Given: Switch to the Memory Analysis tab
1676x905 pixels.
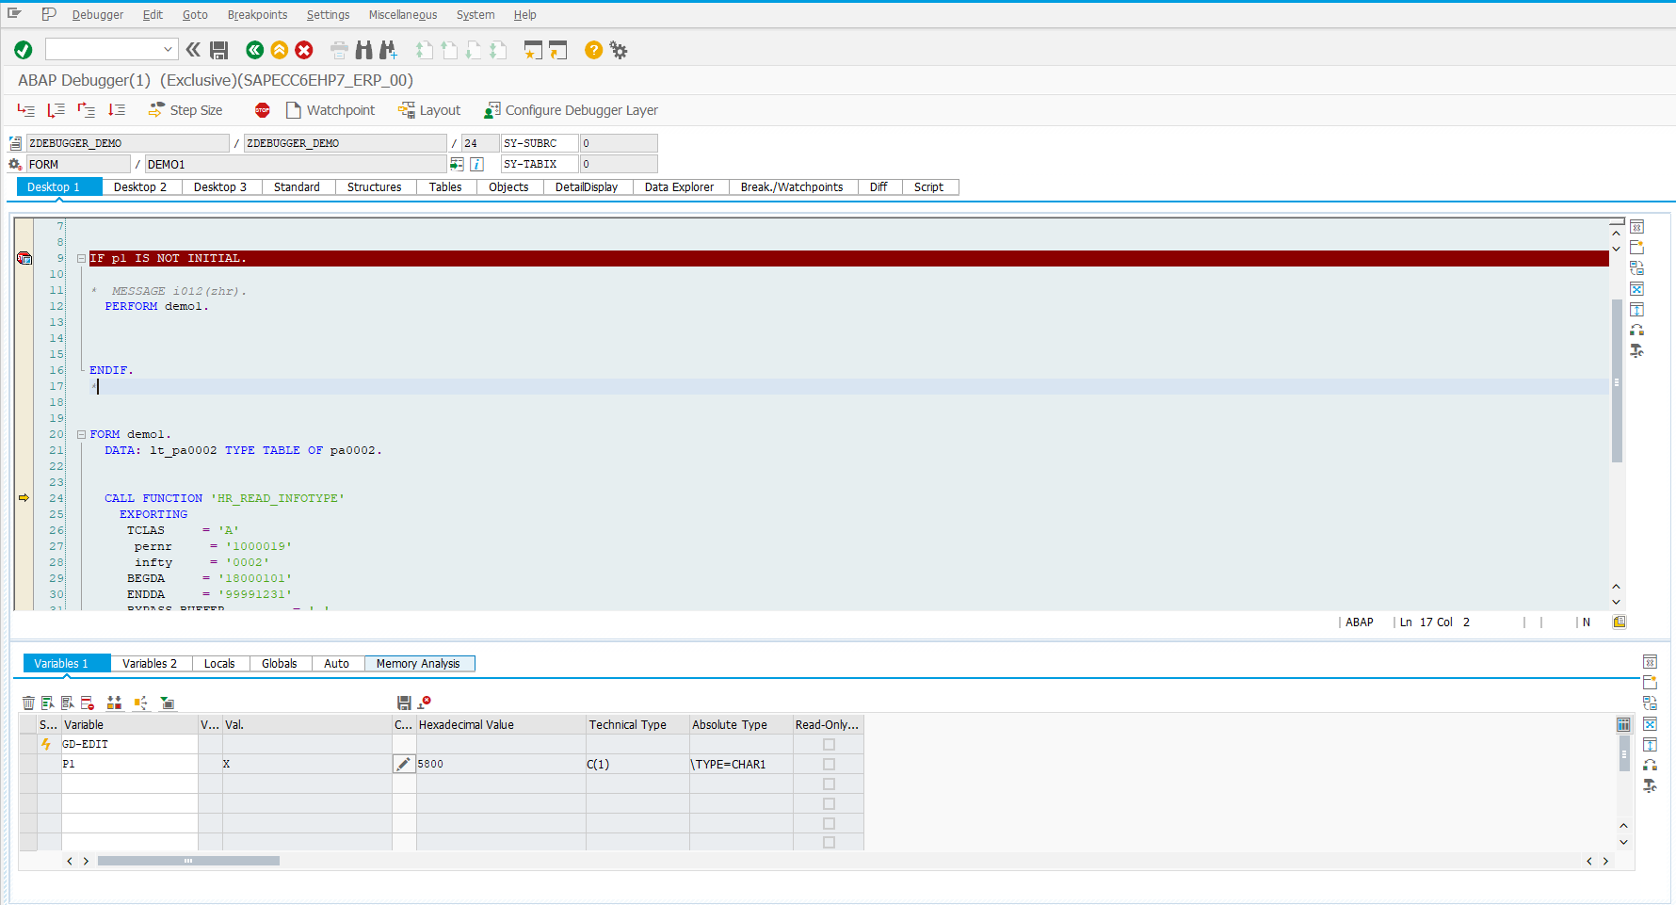Looking at the screenshot, I should [418, 664].
